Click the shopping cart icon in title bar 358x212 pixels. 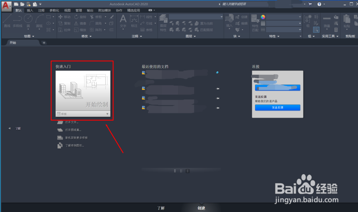click(310, 4)
